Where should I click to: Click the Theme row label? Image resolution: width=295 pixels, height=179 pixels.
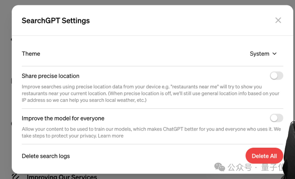[31, 54]
